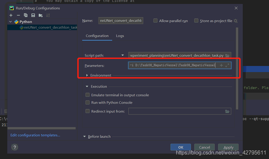
Task: Click the Apply button
Action: (228, 147)
